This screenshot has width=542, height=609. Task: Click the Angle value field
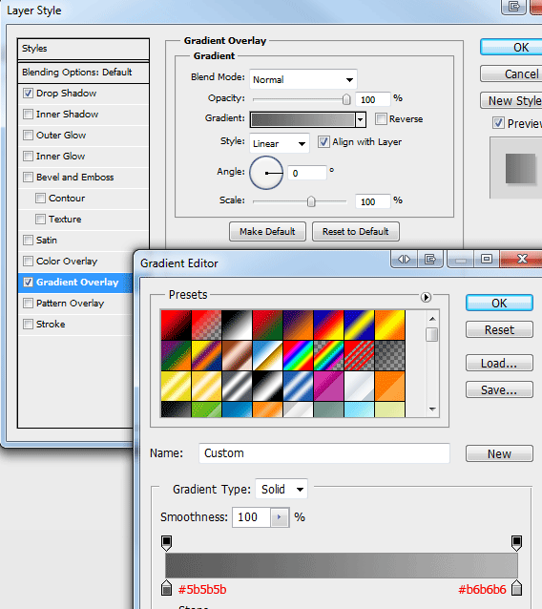pyautogui.click(x=307, y=173)
